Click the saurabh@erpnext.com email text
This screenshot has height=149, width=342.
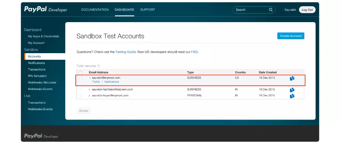click(106, 78)
